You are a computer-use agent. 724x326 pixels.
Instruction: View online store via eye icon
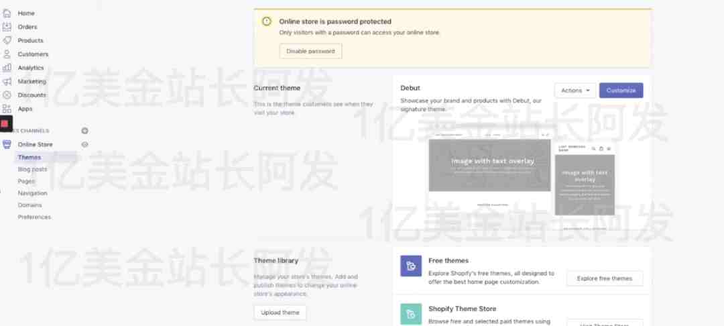coord(84,144)
